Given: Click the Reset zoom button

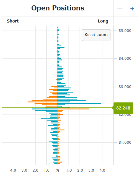Looking at the screenshot, I should 96,35.
